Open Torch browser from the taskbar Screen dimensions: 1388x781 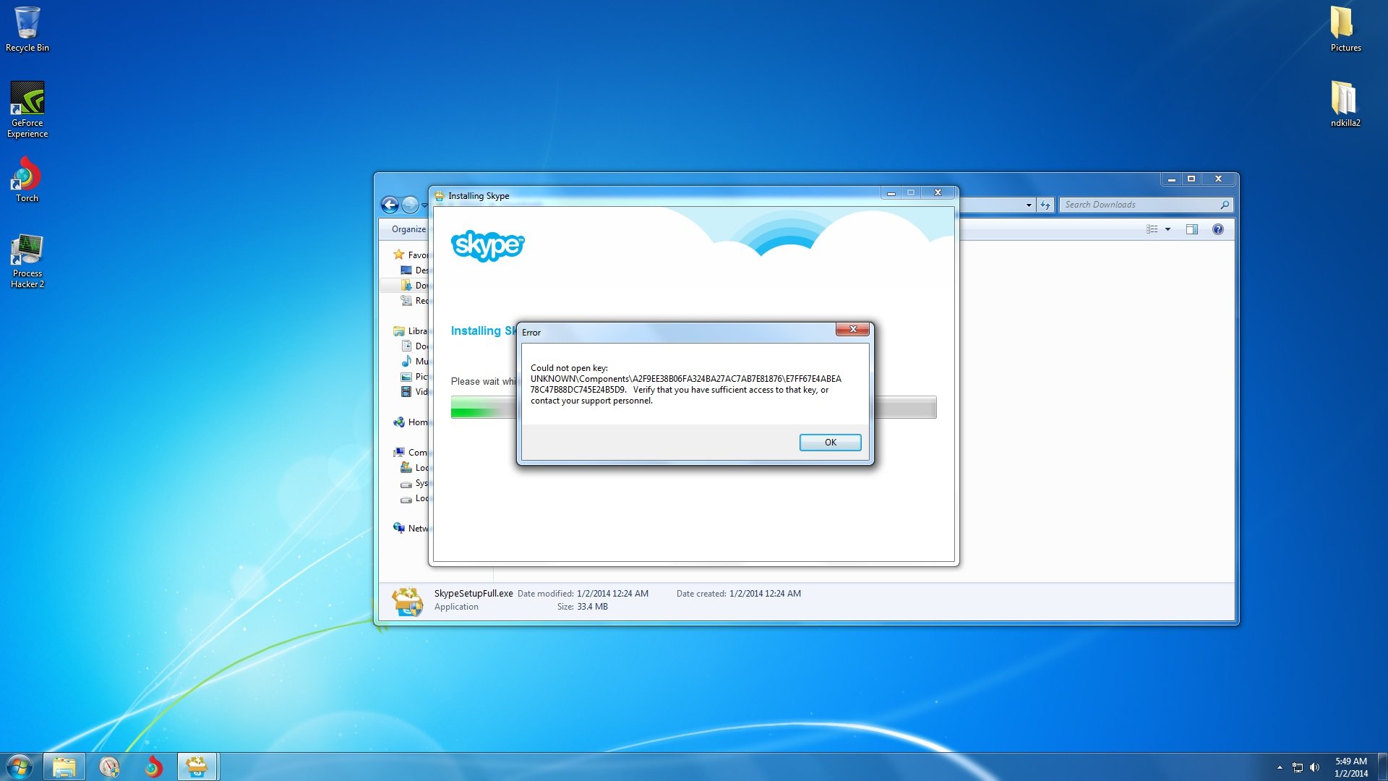click(x=153, y=767)
